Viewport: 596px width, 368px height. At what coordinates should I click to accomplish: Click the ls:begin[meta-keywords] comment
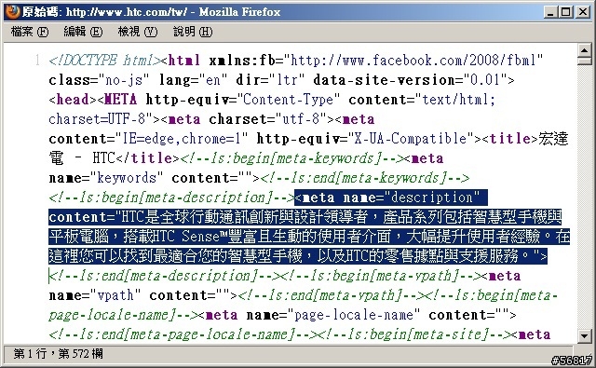coord(295,158)
